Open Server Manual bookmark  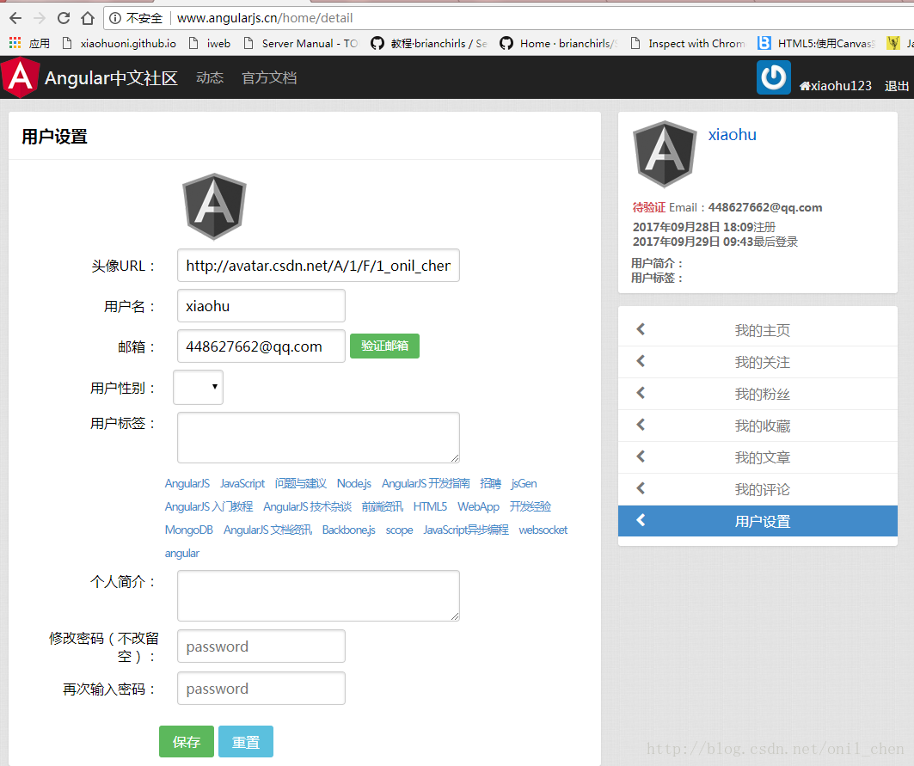(301, 43)
